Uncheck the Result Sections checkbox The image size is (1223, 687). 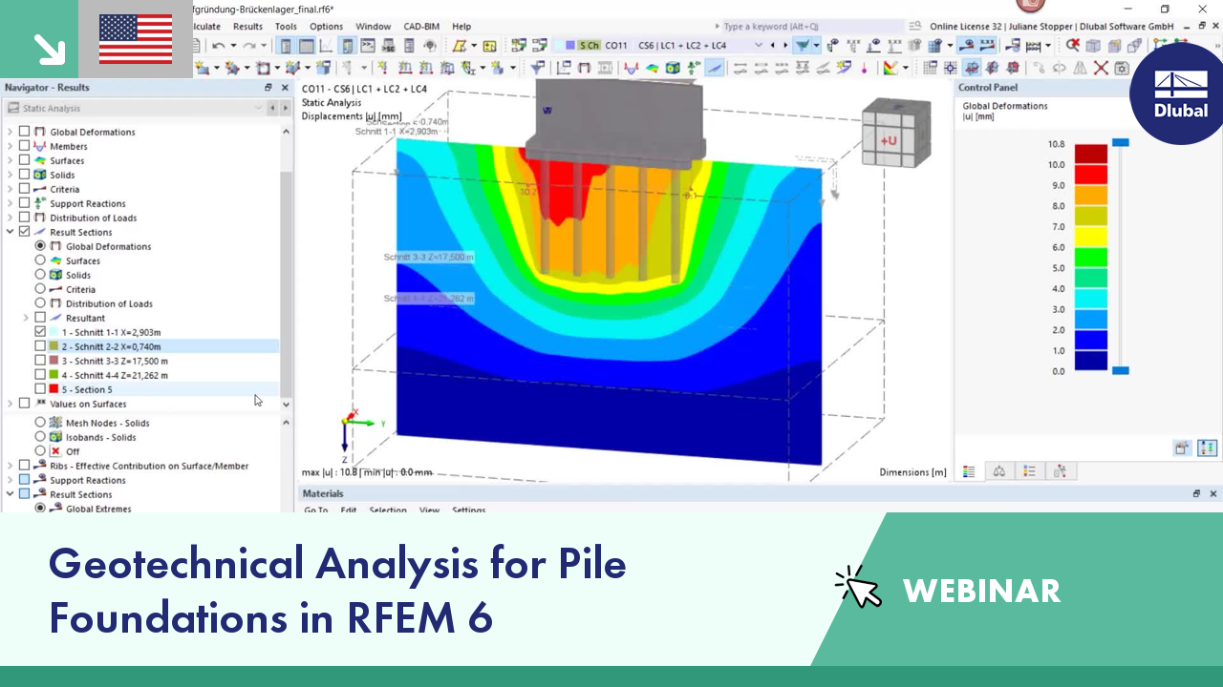[25, 232]
